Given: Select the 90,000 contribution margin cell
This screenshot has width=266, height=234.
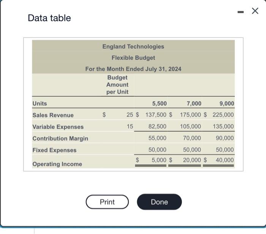Looking at the screenshot, I should point(225,138).
